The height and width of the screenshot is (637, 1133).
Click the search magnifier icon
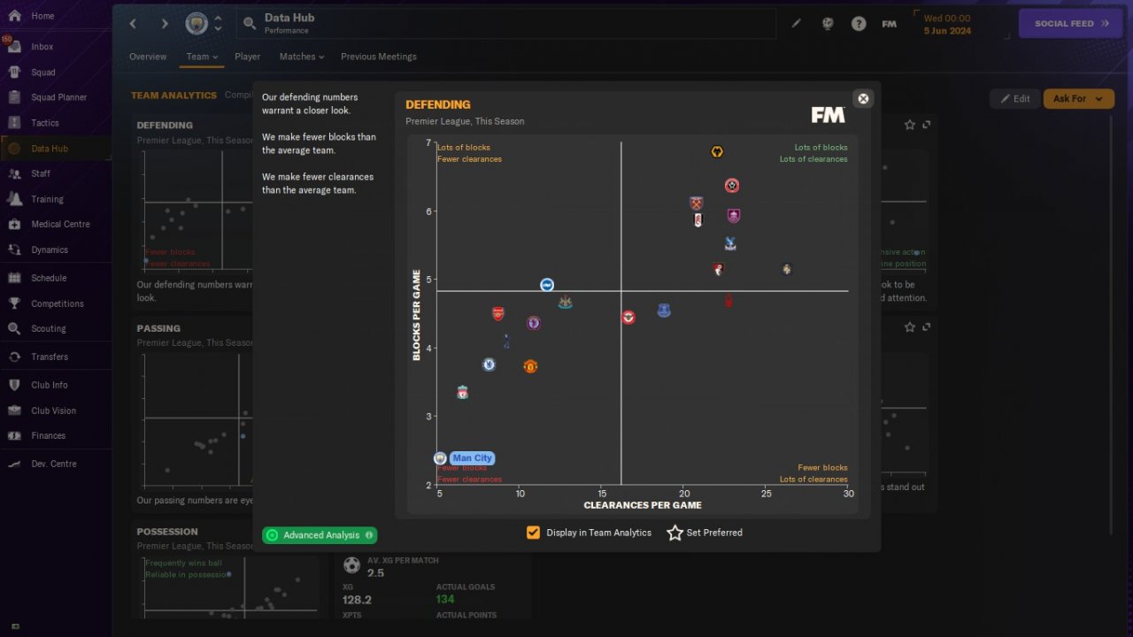point(250,24)
